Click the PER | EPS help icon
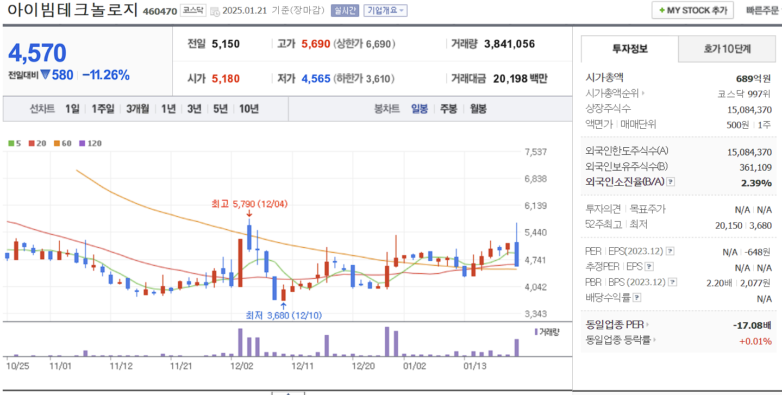 click(x=670, y=250)
